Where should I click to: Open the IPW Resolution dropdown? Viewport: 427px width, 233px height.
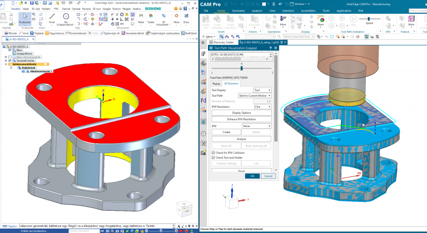(262, 107)
